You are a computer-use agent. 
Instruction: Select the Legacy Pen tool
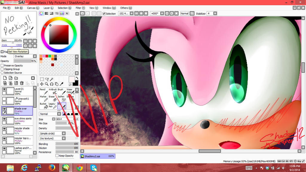(x=53, y=106)
